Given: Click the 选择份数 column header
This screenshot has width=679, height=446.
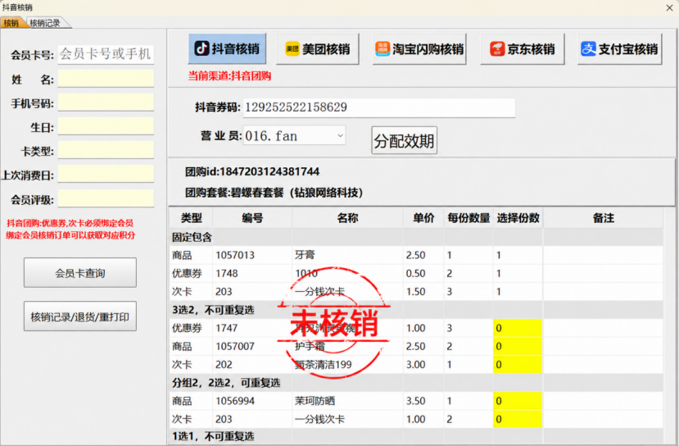Looking at the screenshot, I should pyautogui.click(x=518, y=218).
